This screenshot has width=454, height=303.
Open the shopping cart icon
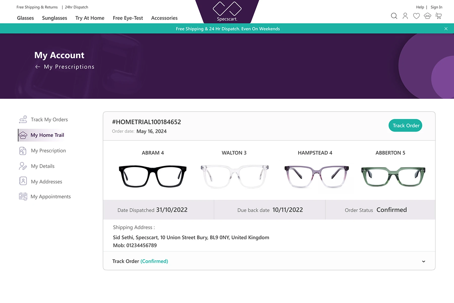click(439, 16)
